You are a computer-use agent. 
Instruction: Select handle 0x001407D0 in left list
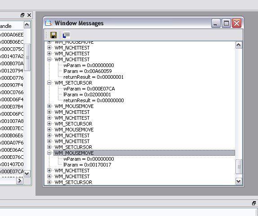coord(12,164)
